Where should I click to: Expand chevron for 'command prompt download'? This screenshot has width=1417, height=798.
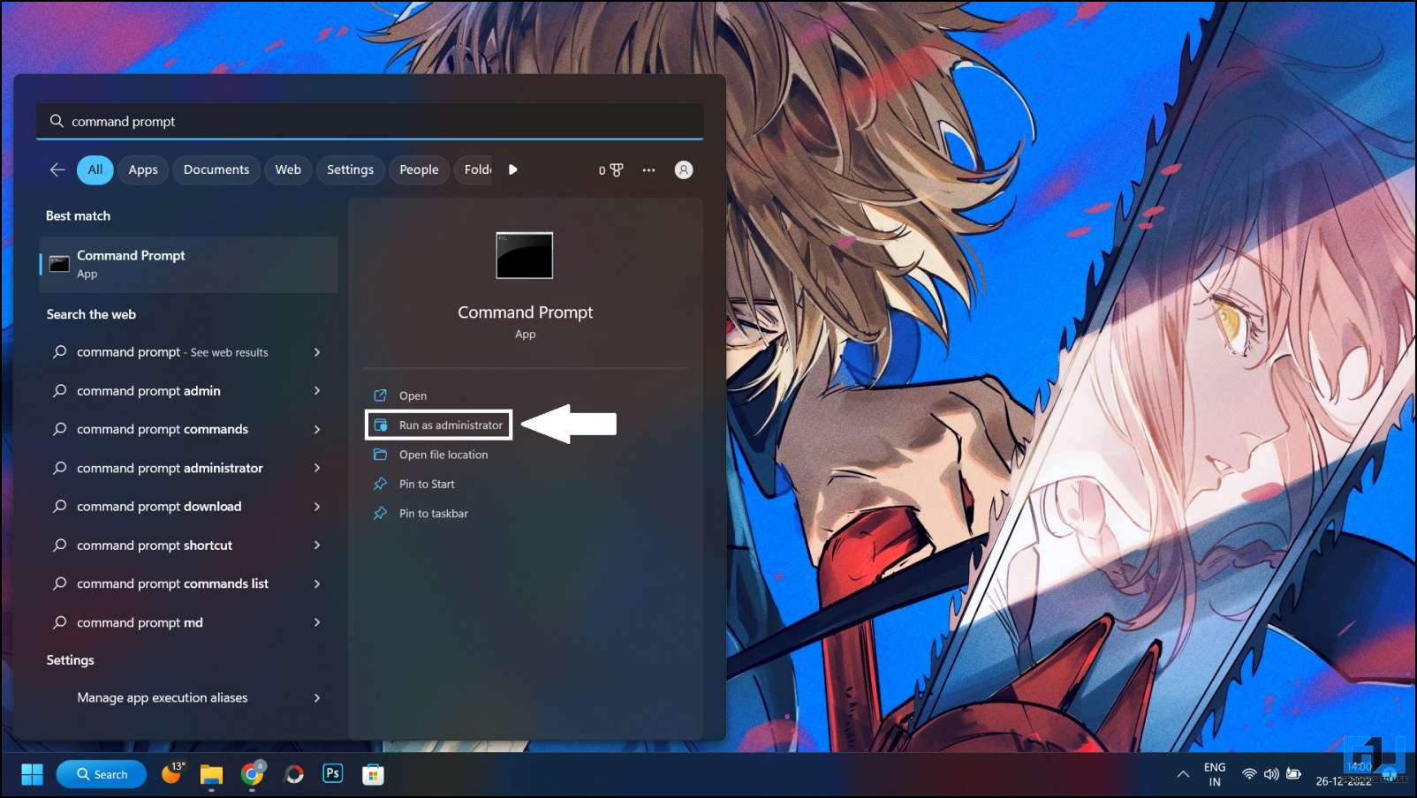[317, 507]
